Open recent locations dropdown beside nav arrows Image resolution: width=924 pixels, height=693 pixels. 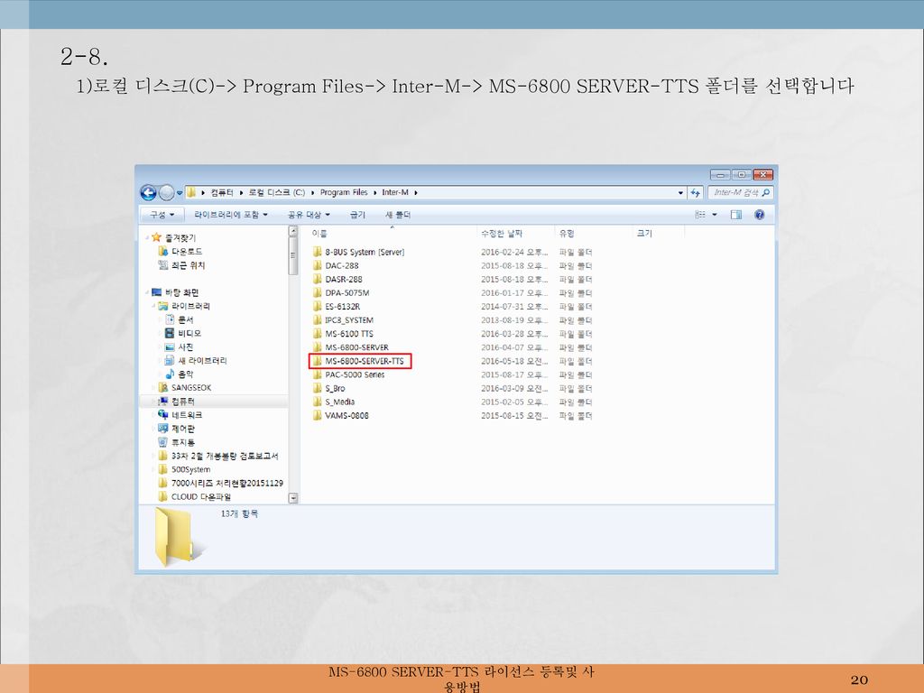(x=180, y=193)
